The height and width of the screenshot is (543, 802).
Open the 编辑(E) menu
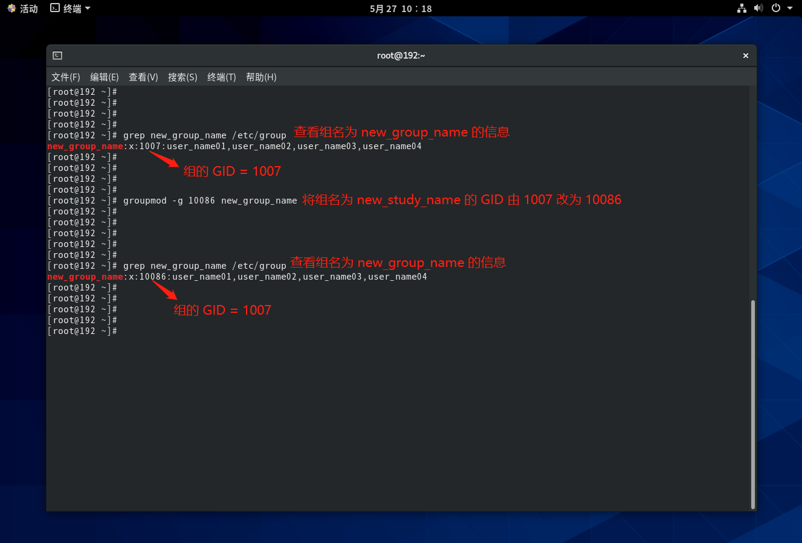point(104,77)
